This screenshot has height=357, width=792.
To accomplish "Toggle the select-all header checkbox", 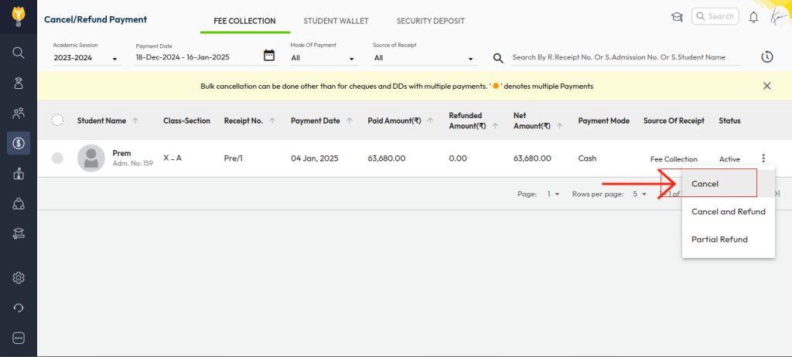I will tap(57, 121).
